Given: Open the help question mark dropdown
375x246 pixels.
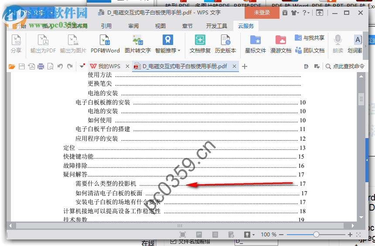Looking at the screenshot, I should (306, 13).
